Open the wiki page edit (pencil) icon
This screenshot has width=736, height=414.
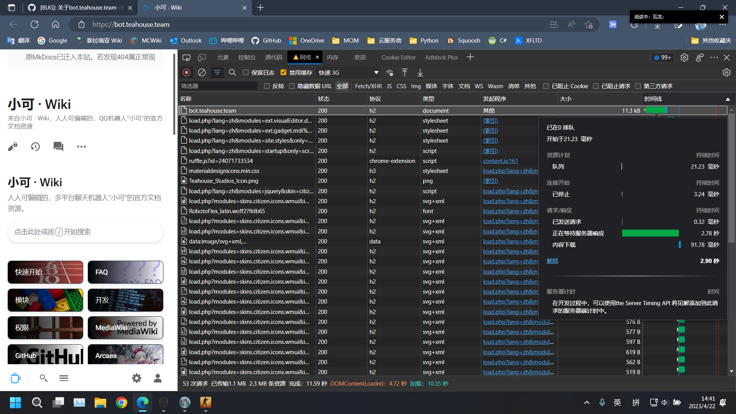click(x=13, y=146)
